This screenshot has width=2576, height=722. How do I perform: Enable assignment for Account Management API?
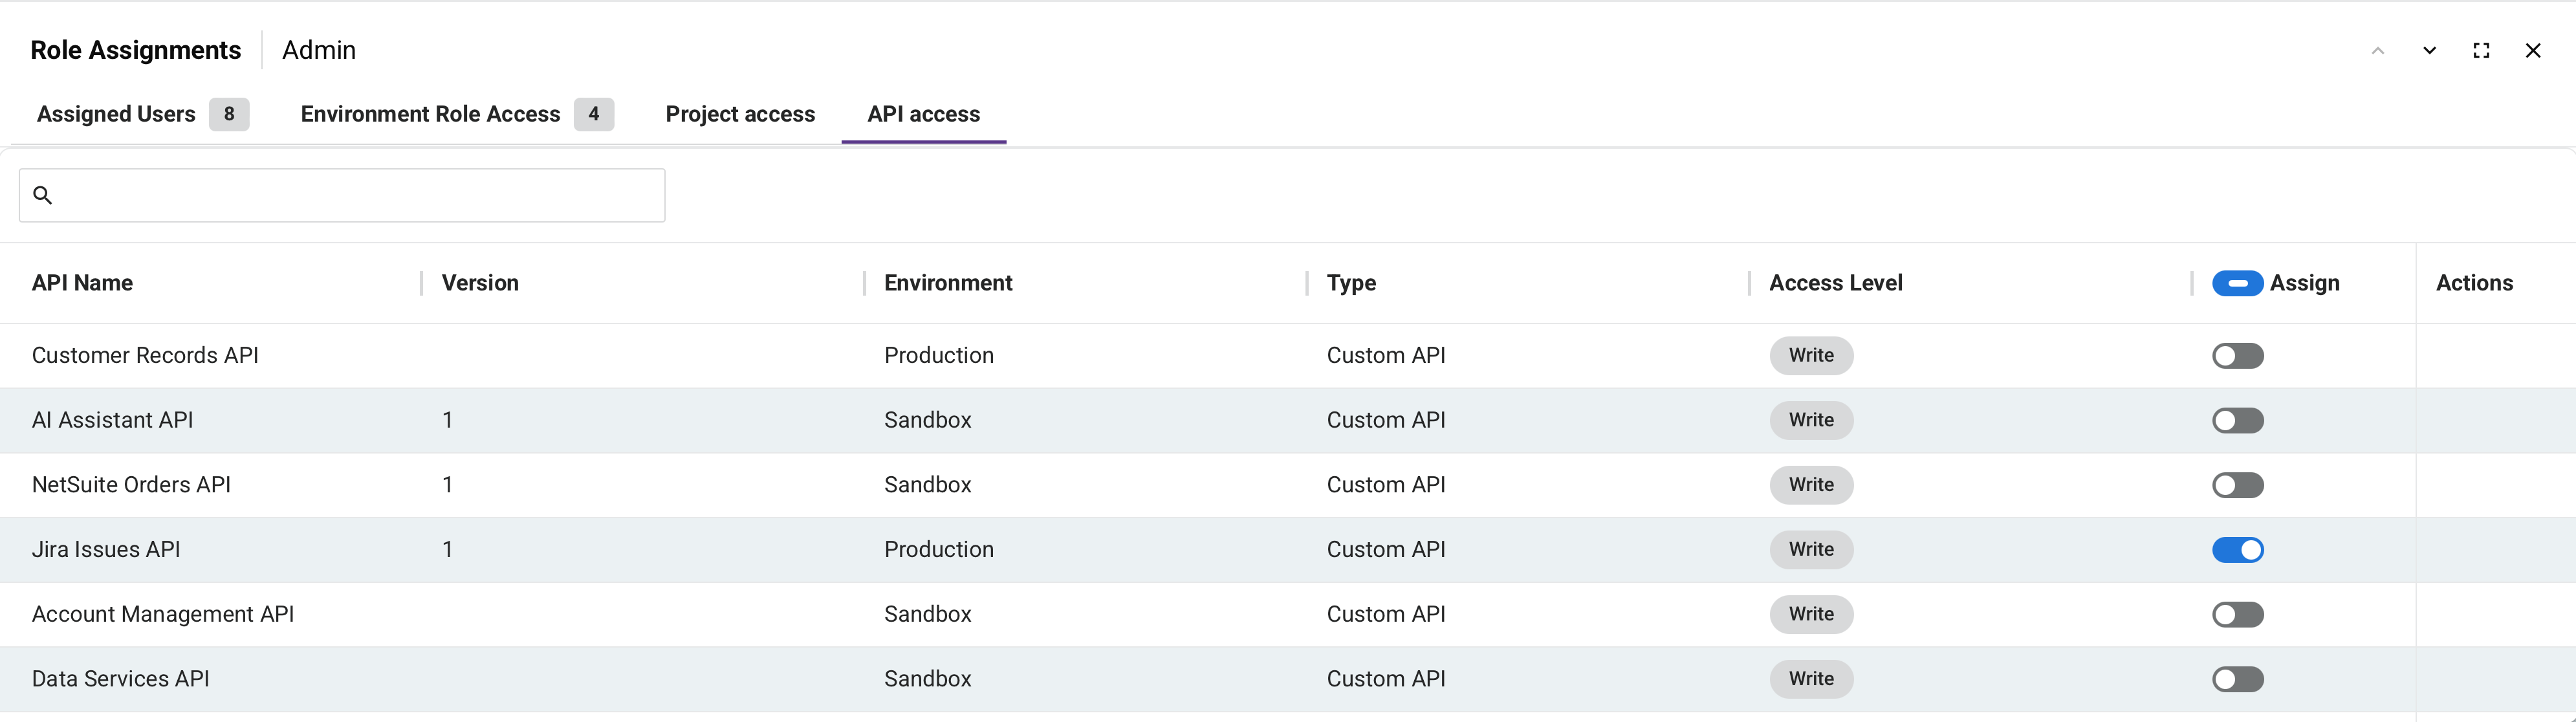click(2238, 614)
